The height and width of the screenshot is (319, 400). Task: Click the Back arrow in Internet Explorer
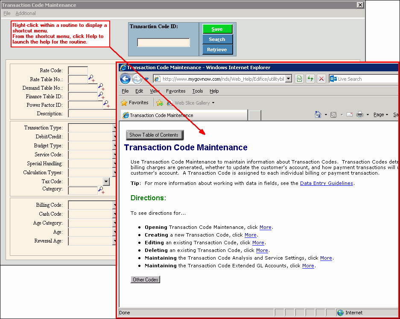coord(125,79)
